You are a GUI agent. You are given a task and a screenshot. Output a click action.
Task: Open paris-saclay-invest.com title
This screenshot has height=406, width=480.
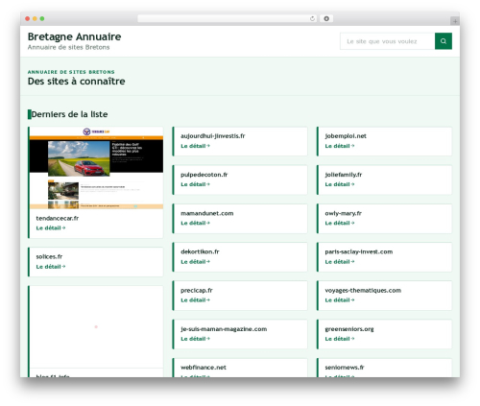point(359,251)
